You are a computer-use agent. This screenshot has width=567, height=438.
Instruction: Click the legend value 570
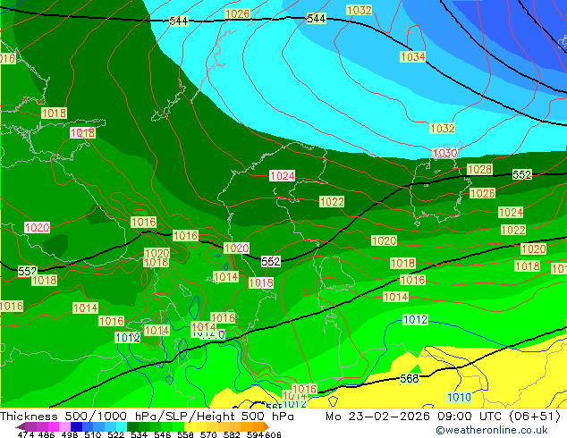pyautogui.click(x=208, y=434)
